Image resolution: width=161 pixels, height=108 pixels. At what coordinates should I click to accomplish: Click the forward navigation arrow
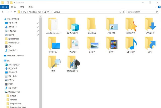click(8, 12)
